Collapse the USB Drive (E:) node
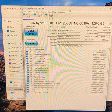This screenshot has height=112, width=112. pyautogui.click(x=8, y=86)
